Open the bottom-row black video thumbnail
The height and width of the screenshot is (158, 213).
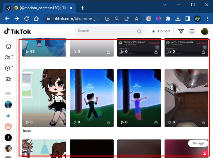pos(92,148)
